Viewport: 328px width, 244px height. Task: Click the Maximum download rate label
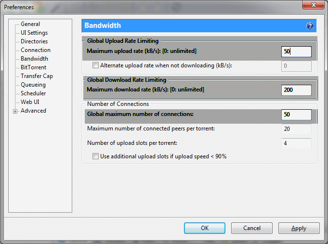tap(145, 90)
